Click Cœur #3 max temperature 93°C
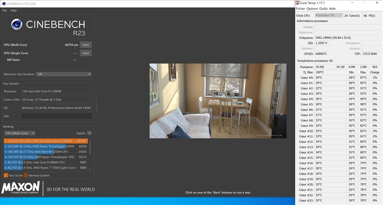The height and width of the screenshot is (205, 383). pyautogui.click(x=363, y=94)
